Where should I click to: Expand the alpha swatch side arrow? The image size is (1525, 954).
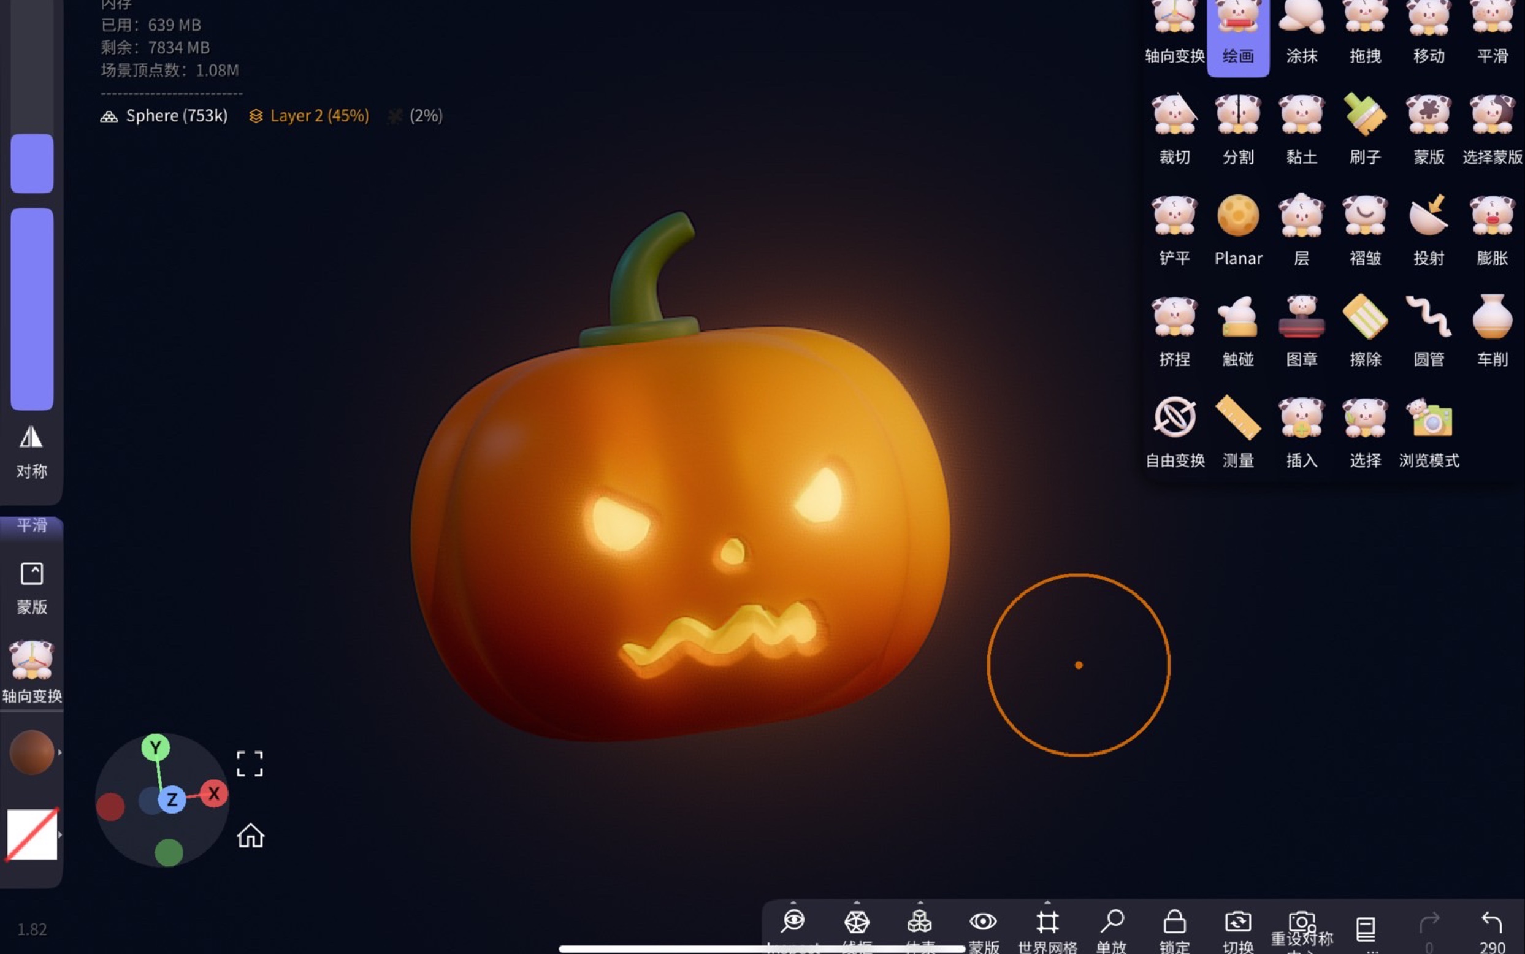coord(60,835)
